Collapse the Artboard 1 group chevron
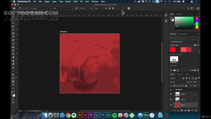The height and width of the screenshot is (119, 211). pyautogui.click(x=174, y=90)
